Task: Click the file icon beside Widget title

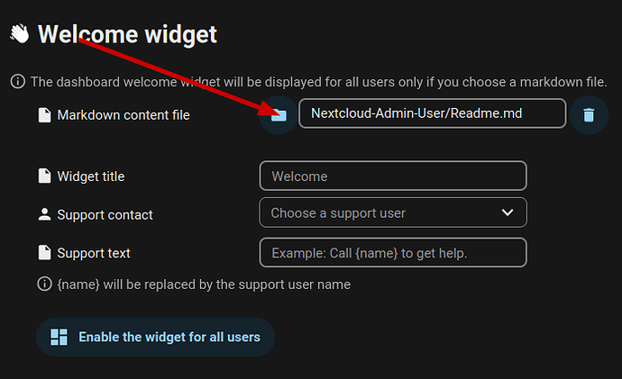Action: point(44,176)
